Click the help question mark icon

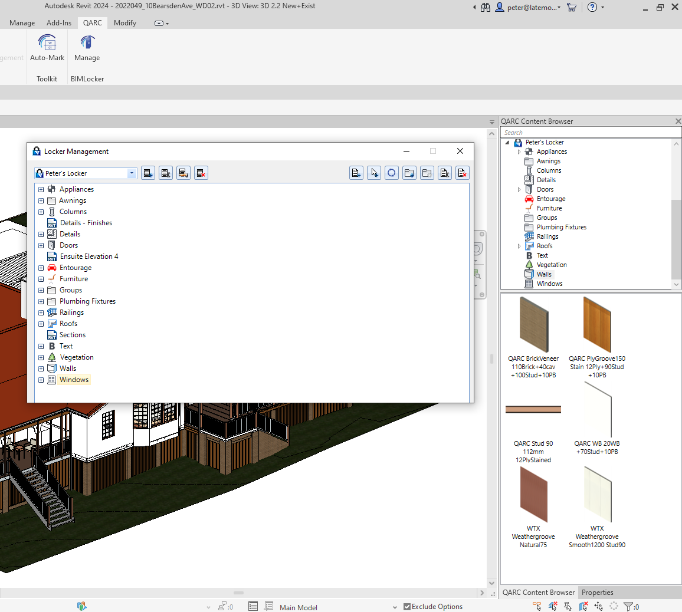click(x=592, y=7)
